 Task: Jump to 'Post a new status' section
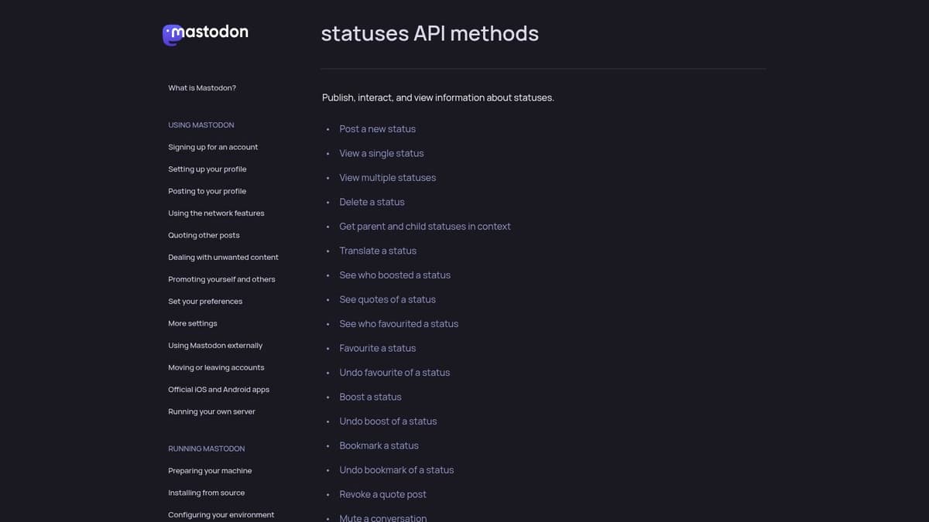point(378,129)
